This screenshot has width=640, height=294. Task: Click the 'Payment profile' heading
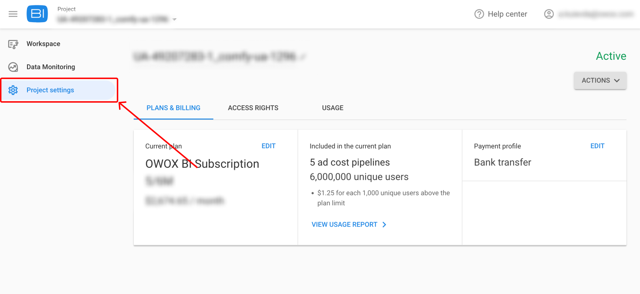[497, 146]
